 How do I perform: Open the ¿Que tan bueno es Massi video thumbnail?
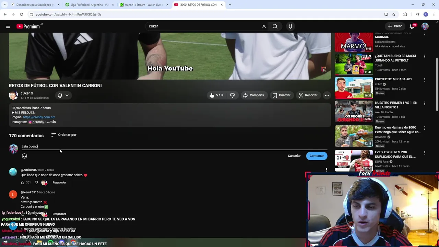click(x=354, y=64)
